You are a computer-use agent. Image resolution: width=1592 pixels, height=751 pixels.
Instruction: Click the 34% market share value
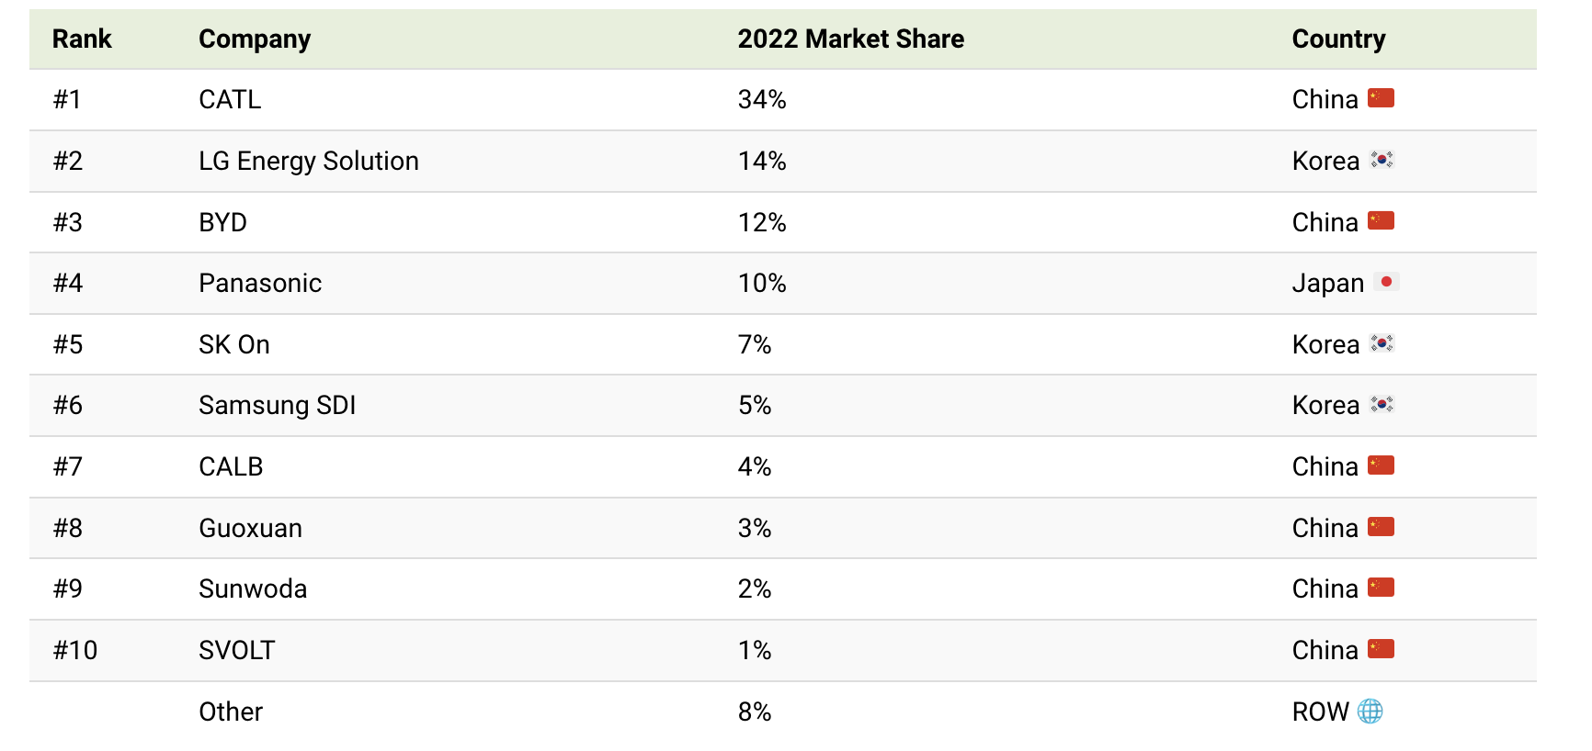pos(761,99)
